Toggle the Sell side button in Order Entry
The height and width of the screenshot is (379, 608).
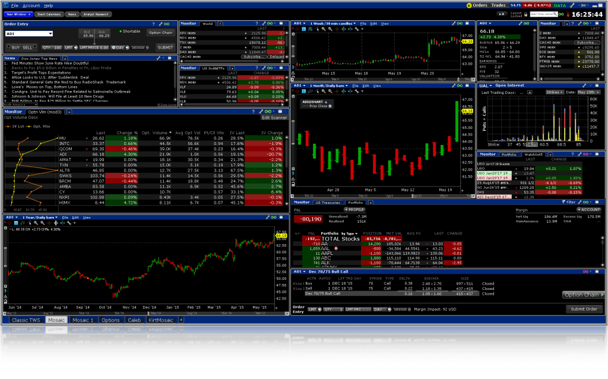coord(28,47)
